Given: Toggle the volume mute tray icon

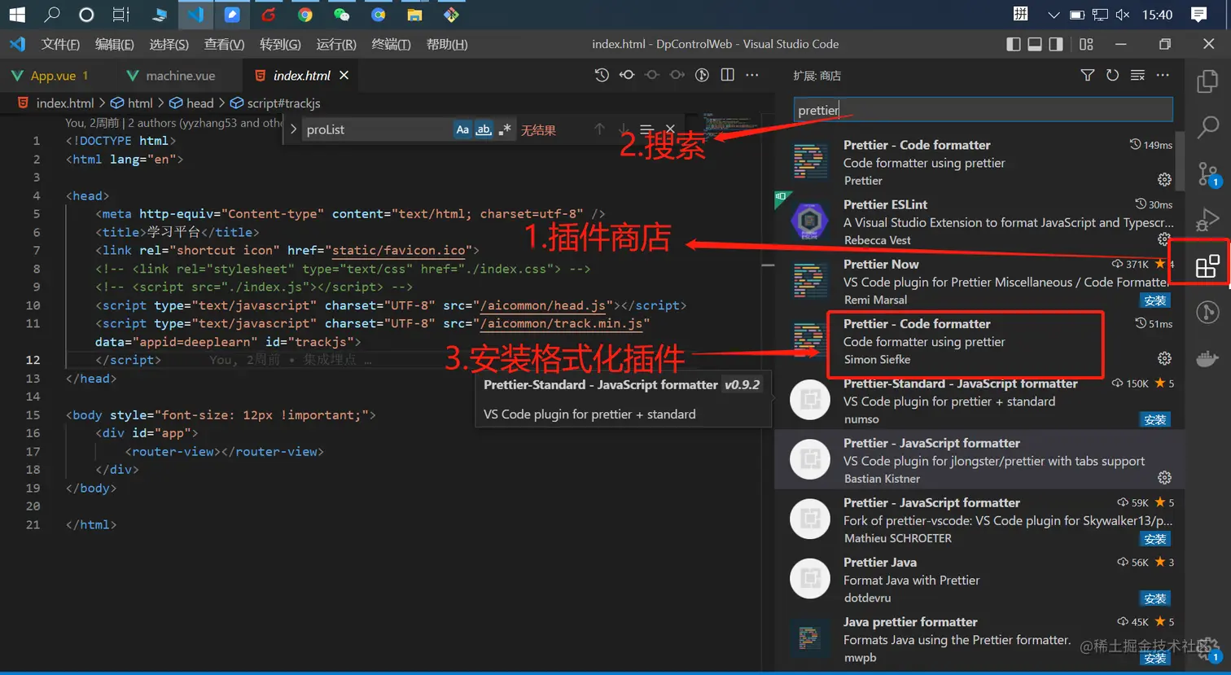Looking at the screenshot, I should tap(1123, 15).
